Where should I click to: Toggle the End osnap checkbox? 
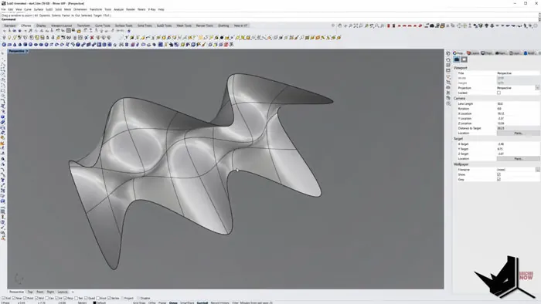tap(4, 298)
